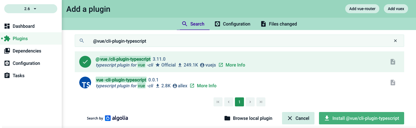Click the Official star badge
This screenshot has width=416, height=128.
(166, 65)
